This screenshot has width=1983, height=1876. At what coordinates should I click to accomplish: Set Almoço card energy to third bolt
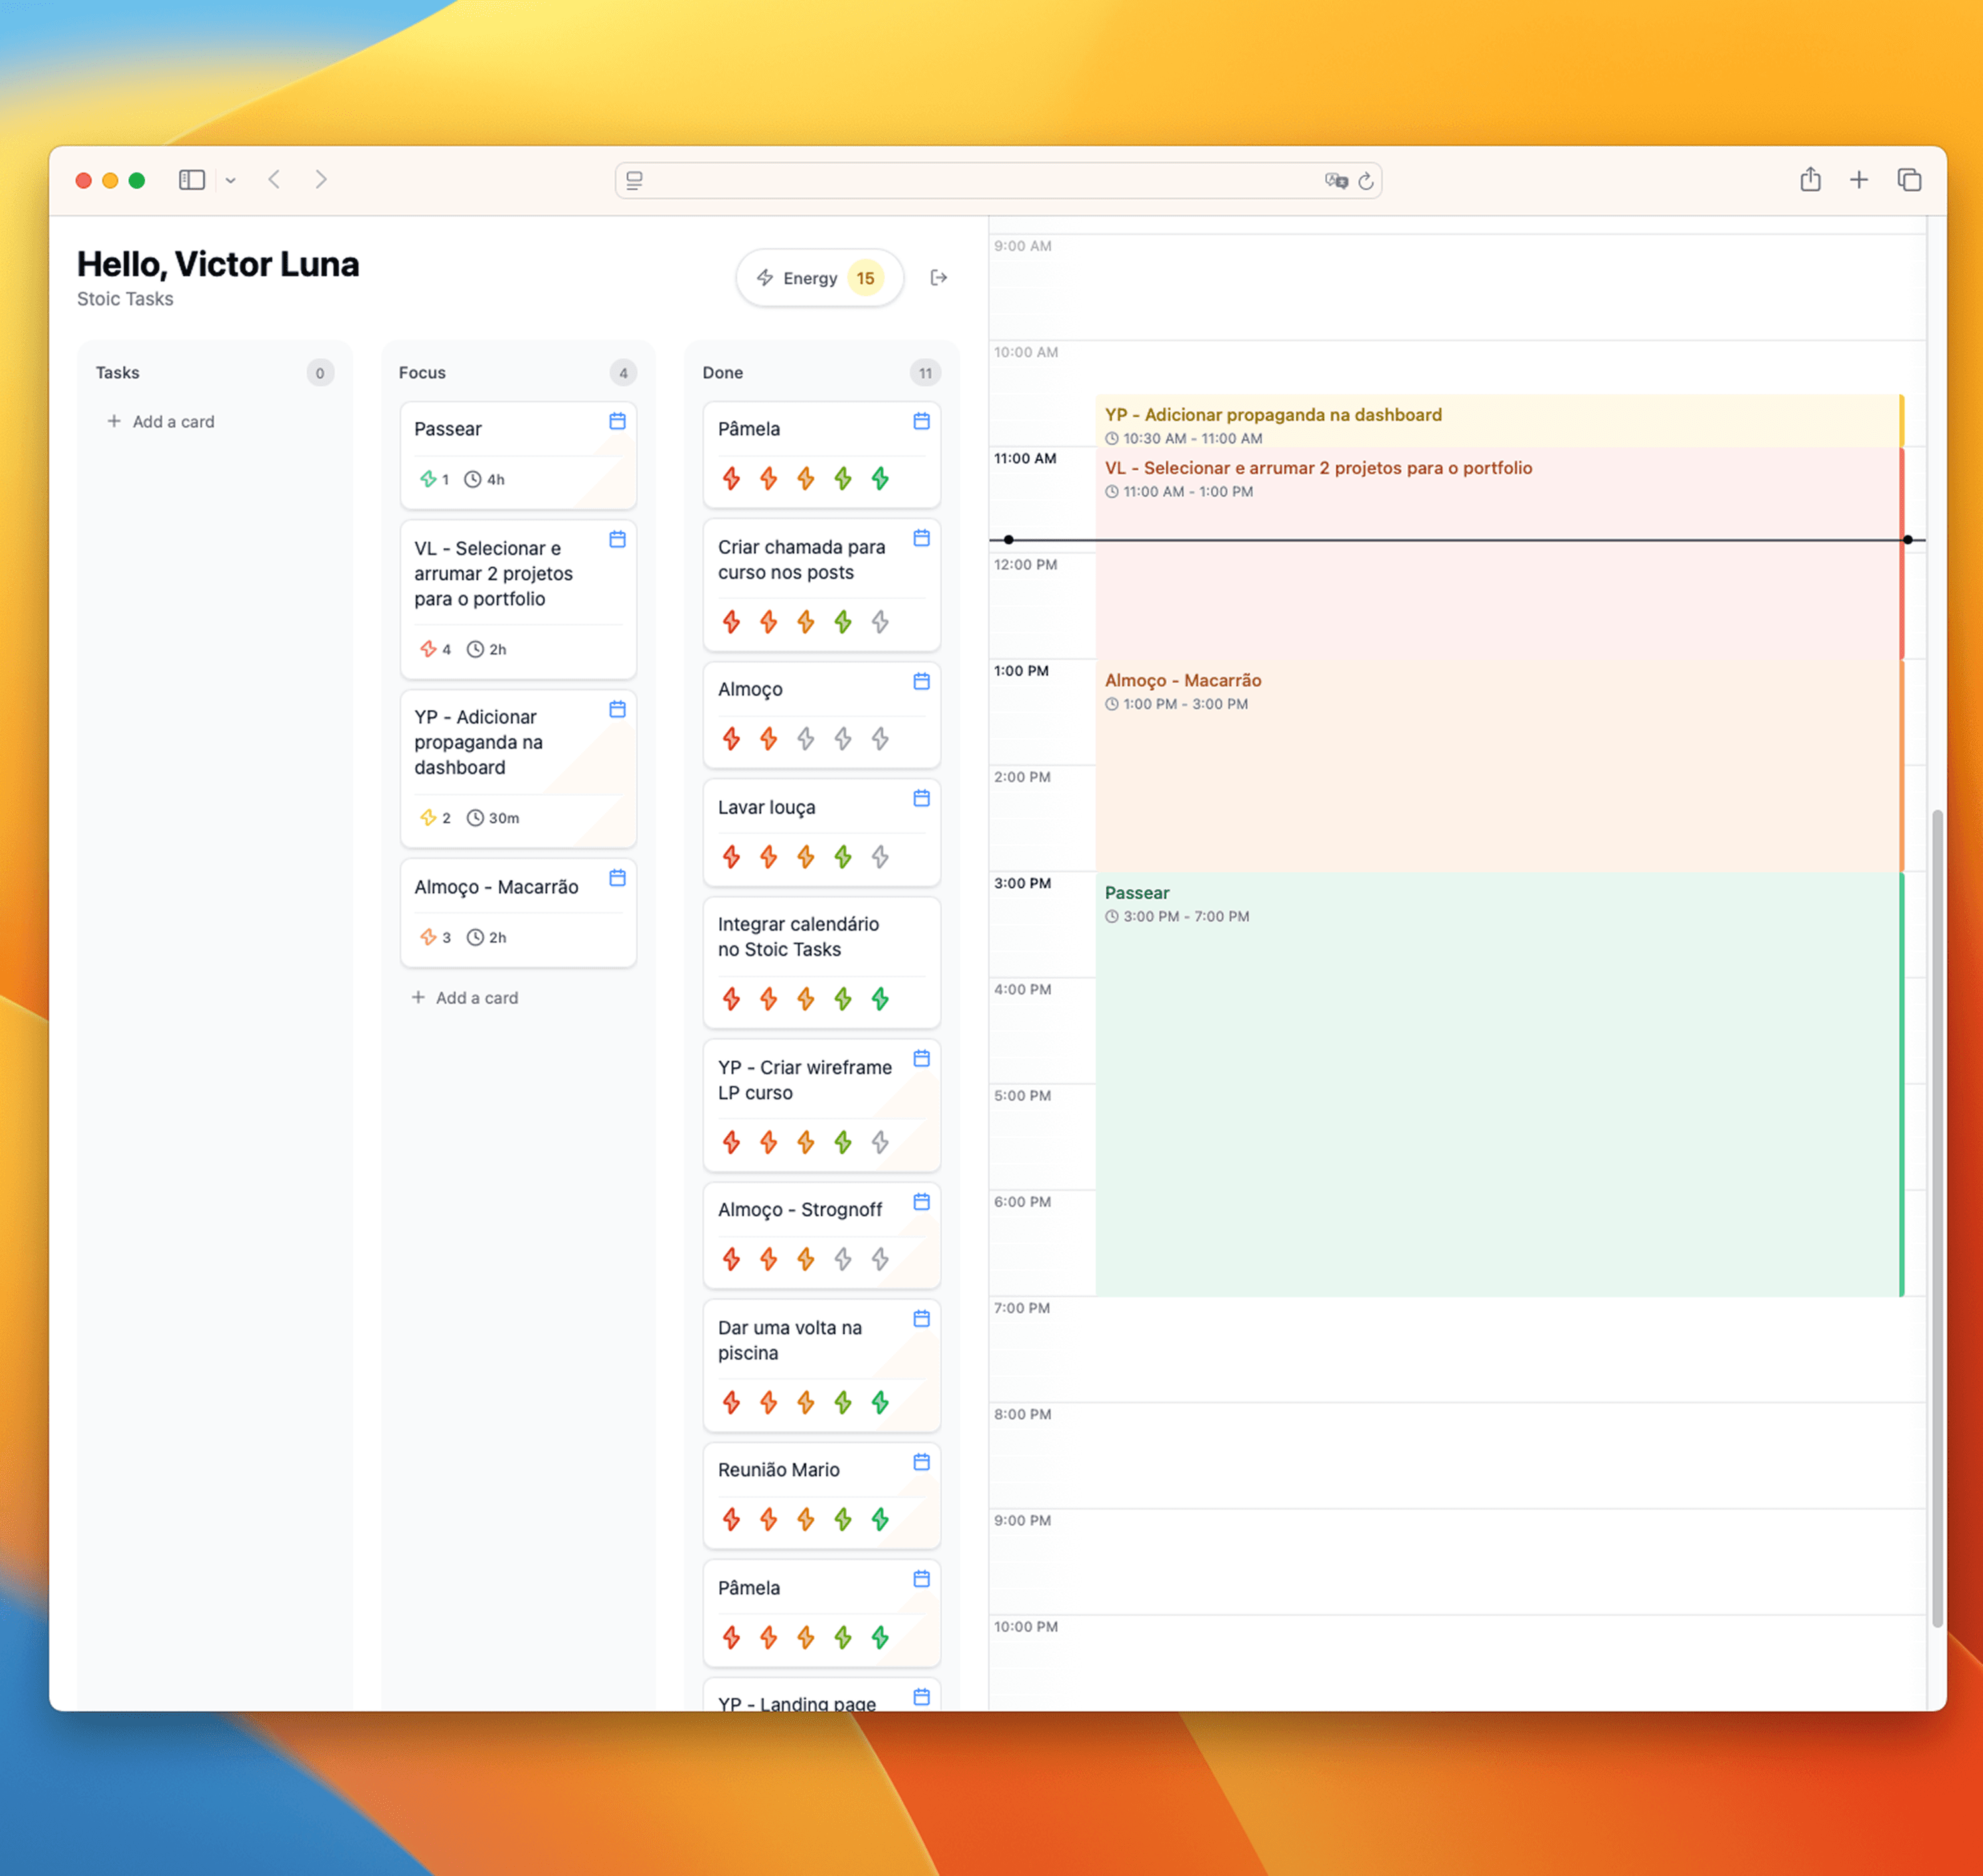pyautogui.click(x=806, y=739)
